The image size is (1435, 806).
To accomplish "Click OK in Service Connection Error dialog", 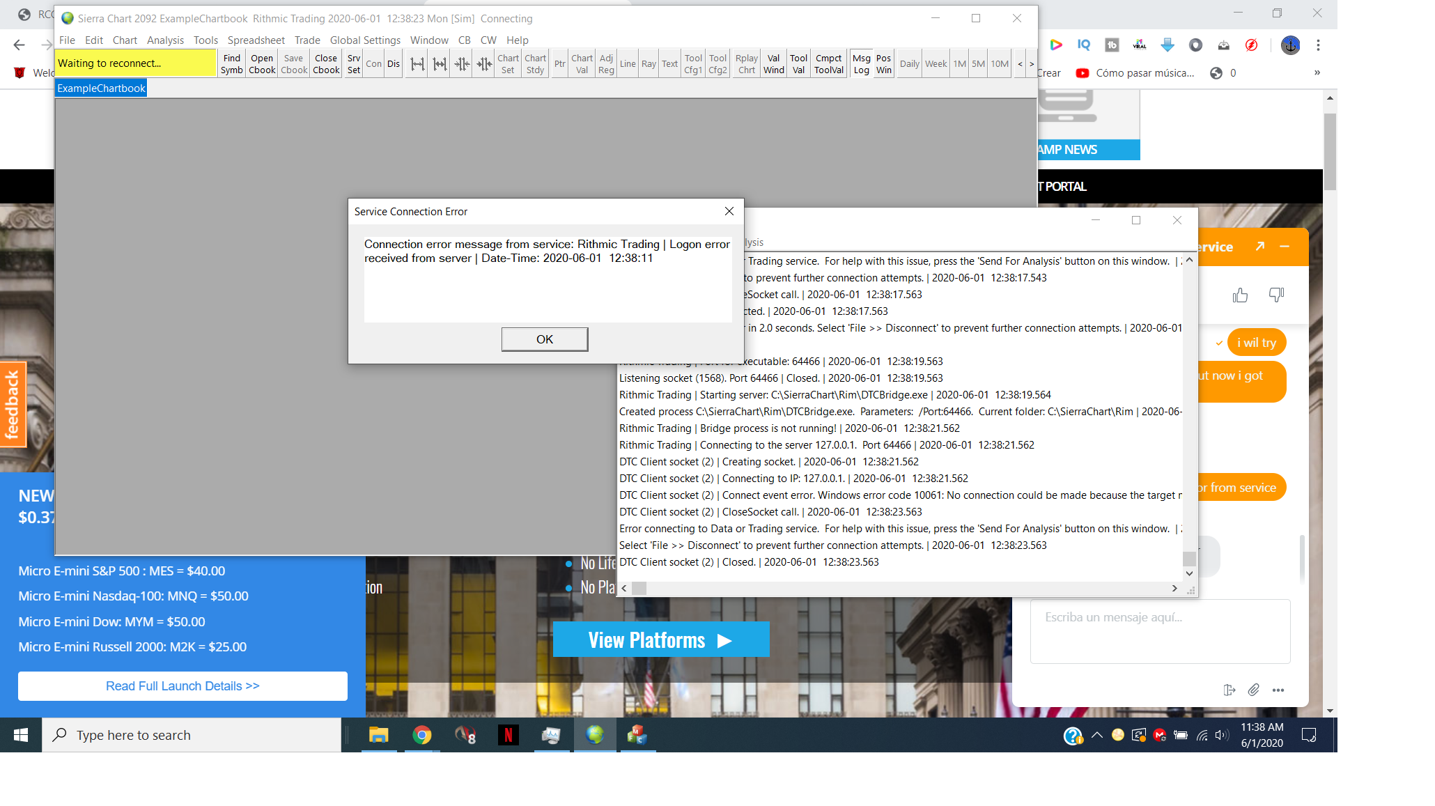I will pos(544,339).
